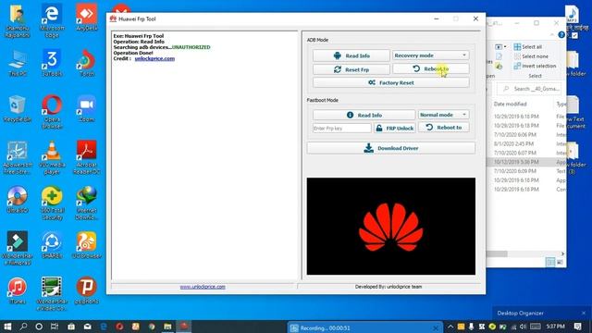Click Fastboot Mode Reboot to button

click(444, 128)
